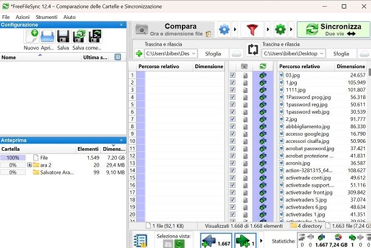This screenshot has width=371, height=248.
Task: Click the comparison category column header icon
Action: click(244, 66)
